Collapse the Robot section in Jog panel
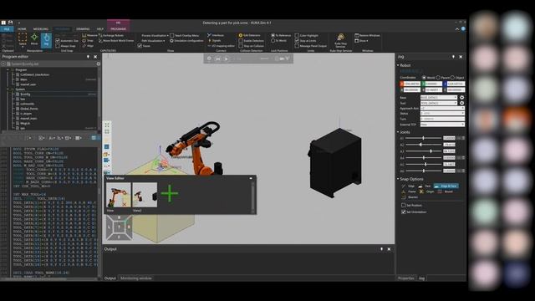535x301 pixels. [398, 65]
